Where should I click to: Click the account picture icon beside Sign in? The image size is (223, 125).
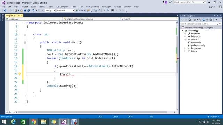click(220, 7)
